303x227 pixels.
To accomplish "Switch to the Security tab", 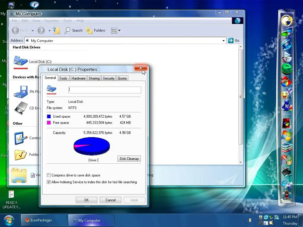I will pyautogui.click(x=109, y=78).
